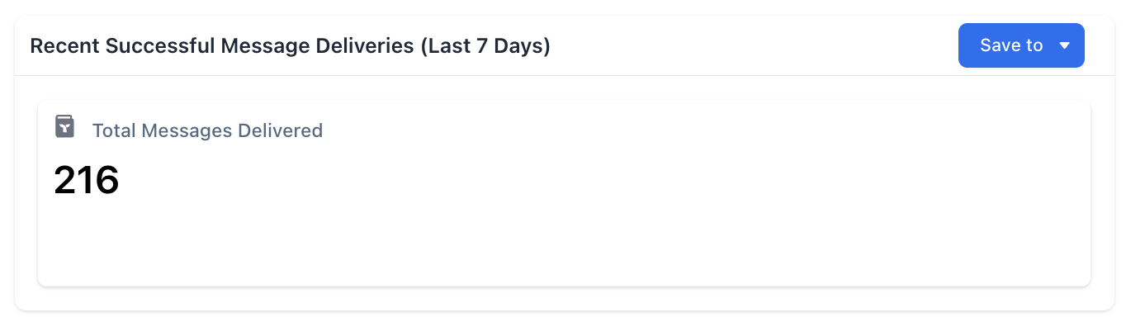Click the Total Messages Delivered label

pyautogui.click(x=207, y=130)
